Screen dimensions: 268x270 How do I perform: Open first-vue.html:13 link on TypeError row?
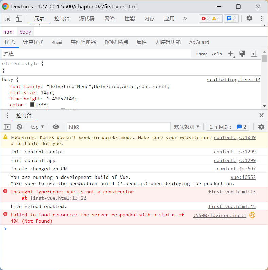pos(232,192)
